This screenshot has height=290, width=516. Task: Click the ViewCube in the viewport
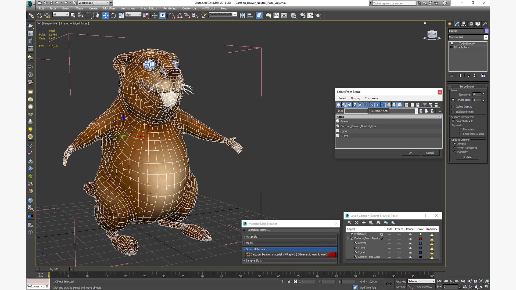click(x=432, y=35)
